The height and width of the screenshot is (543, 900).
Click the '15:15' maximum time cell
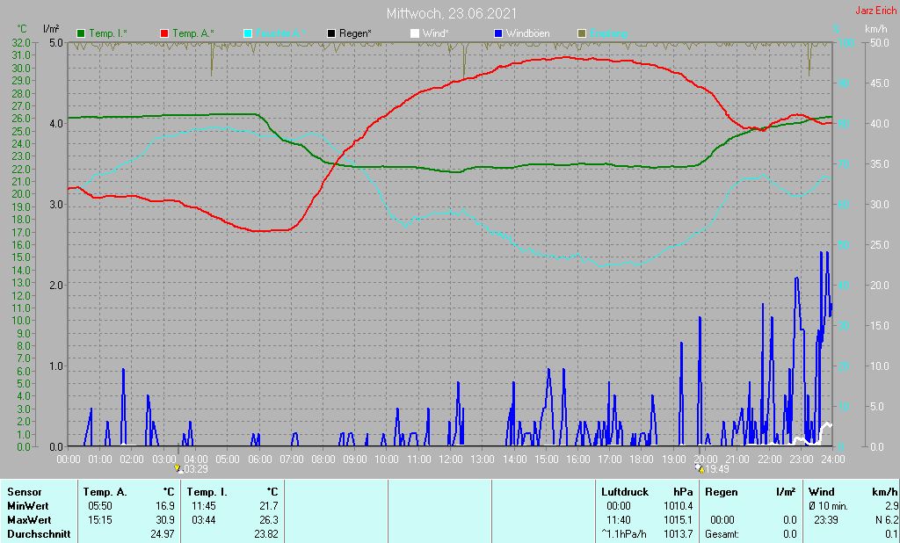[x=100, y=520]
